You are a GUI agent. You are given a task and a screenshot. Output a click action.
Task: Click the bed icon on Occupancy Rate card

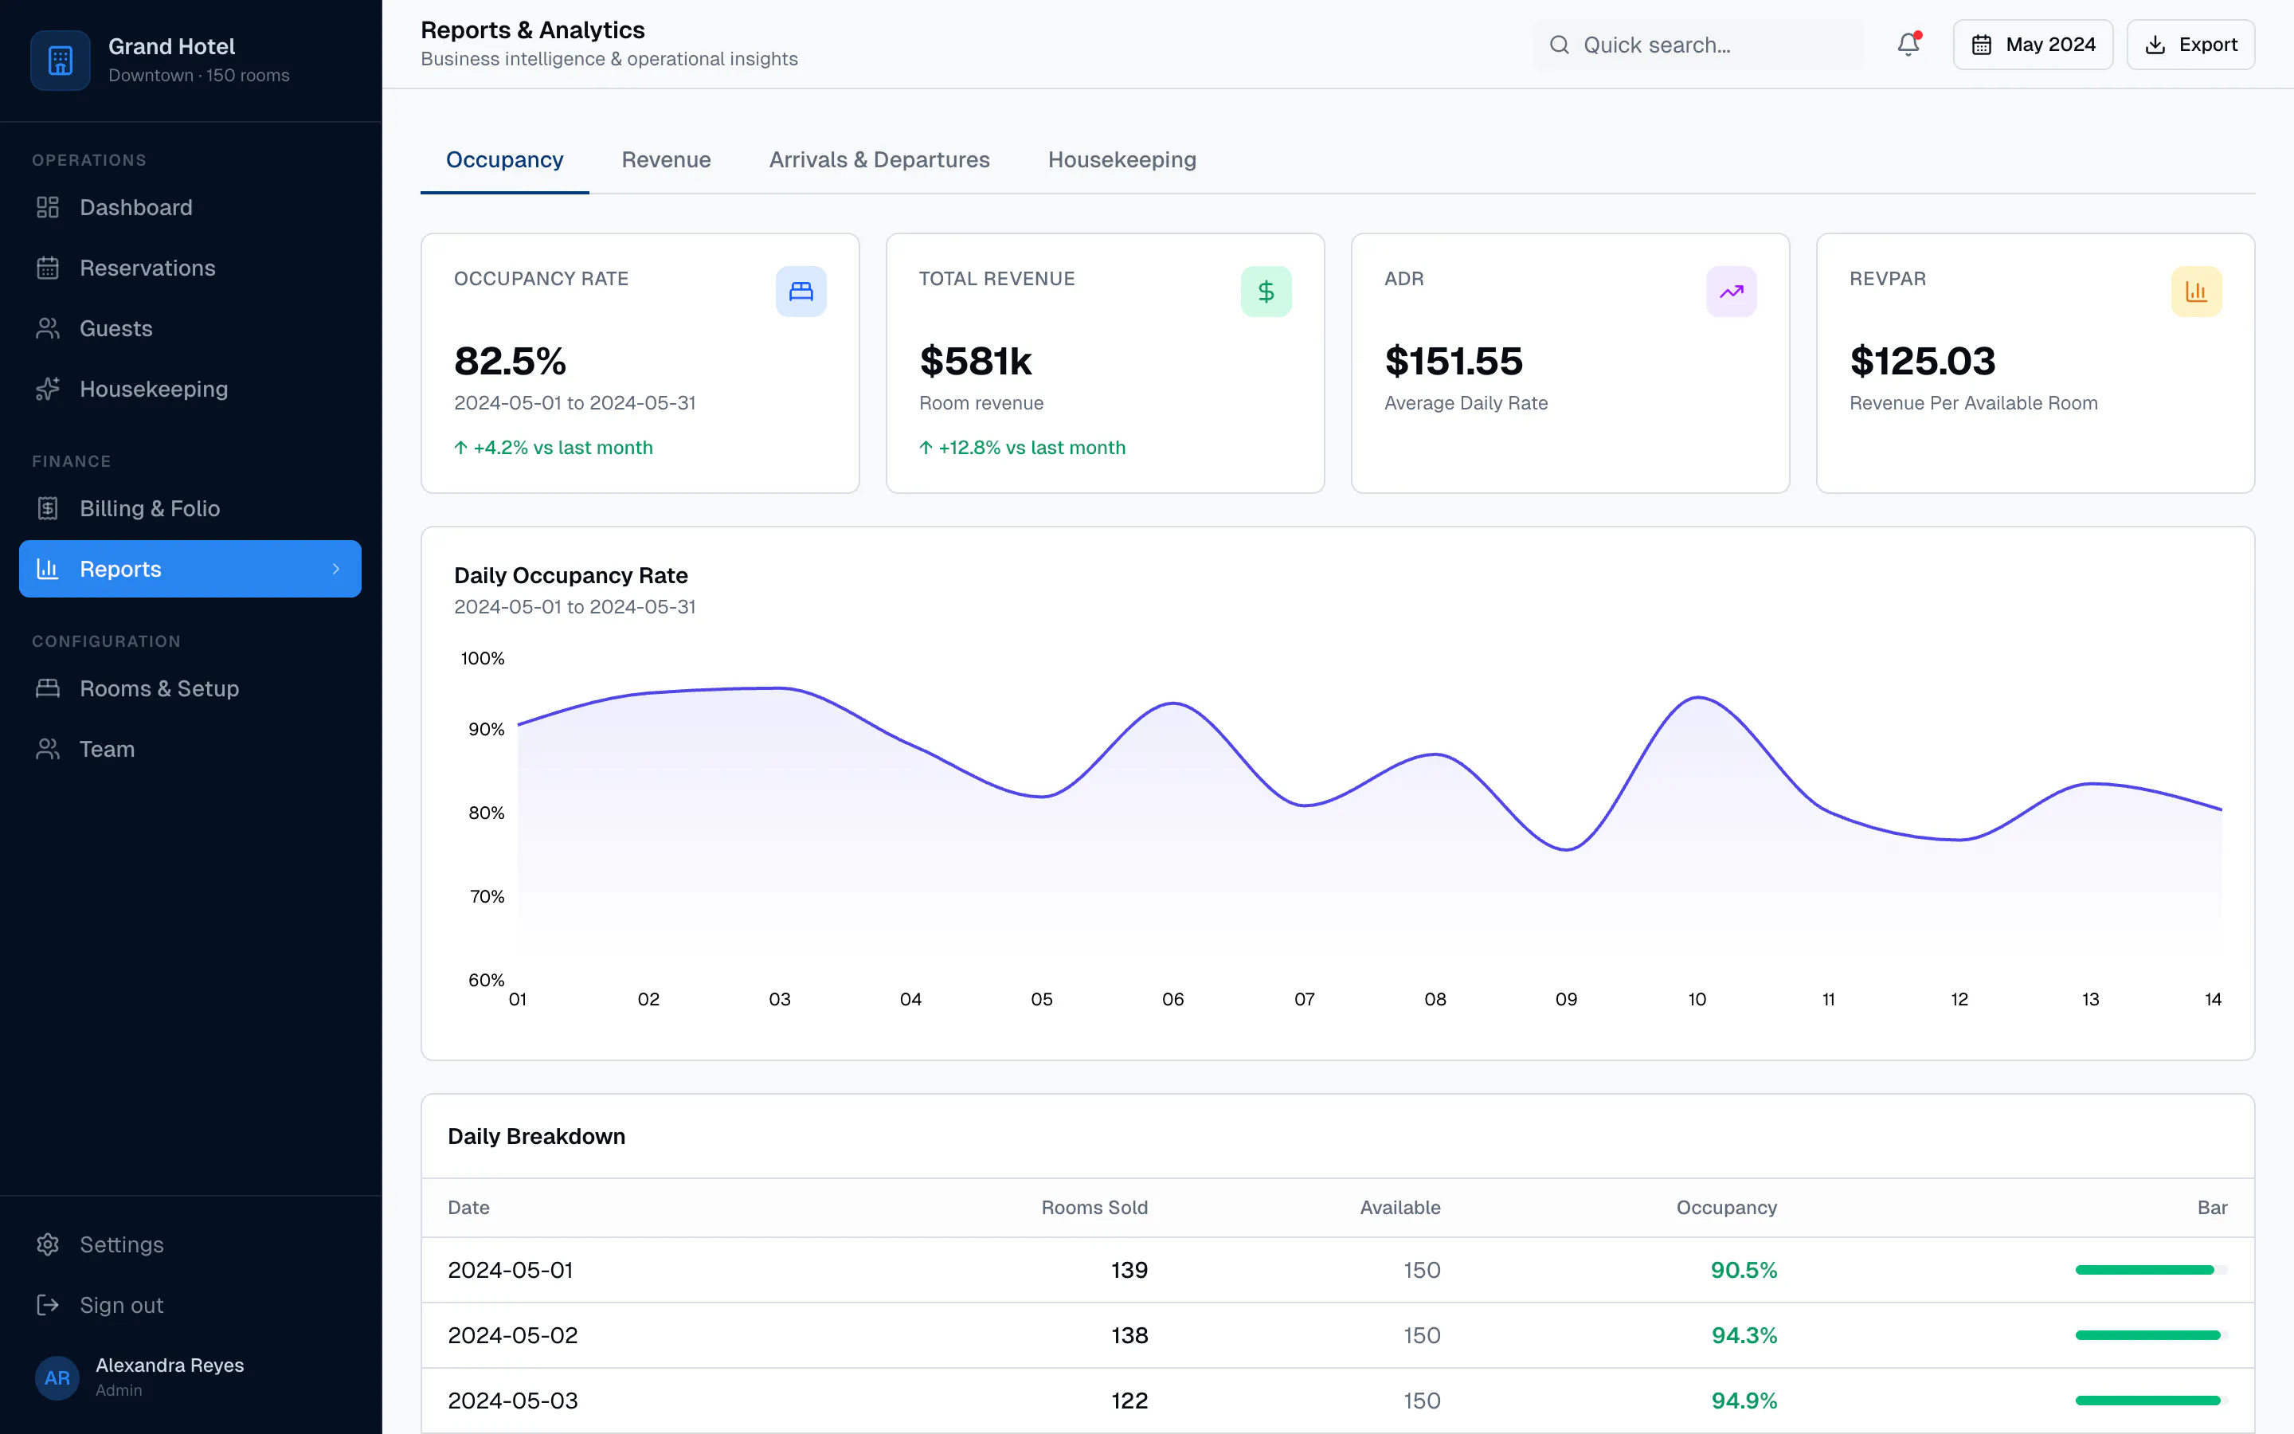coord(801,291)
